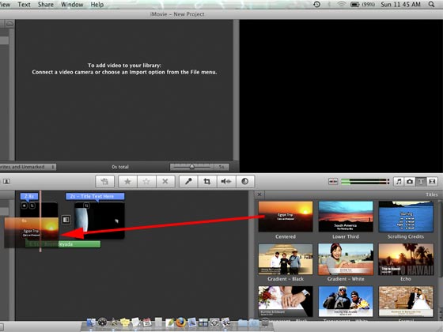Show the music and sound effects browser
The width and height of the screenshot is (443, 332).
pos(399,182)
